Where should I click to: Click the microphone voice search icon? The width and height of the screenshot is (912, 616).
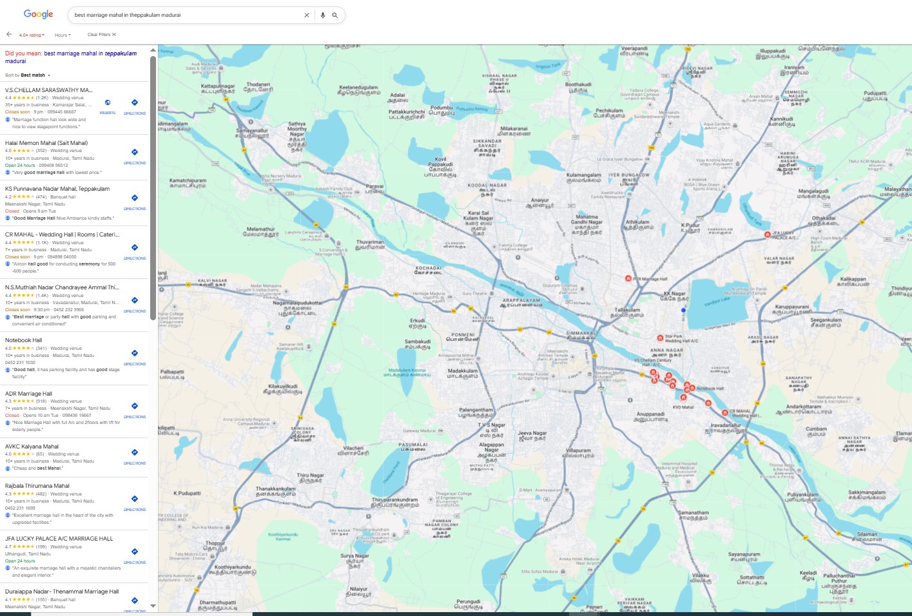322,15
